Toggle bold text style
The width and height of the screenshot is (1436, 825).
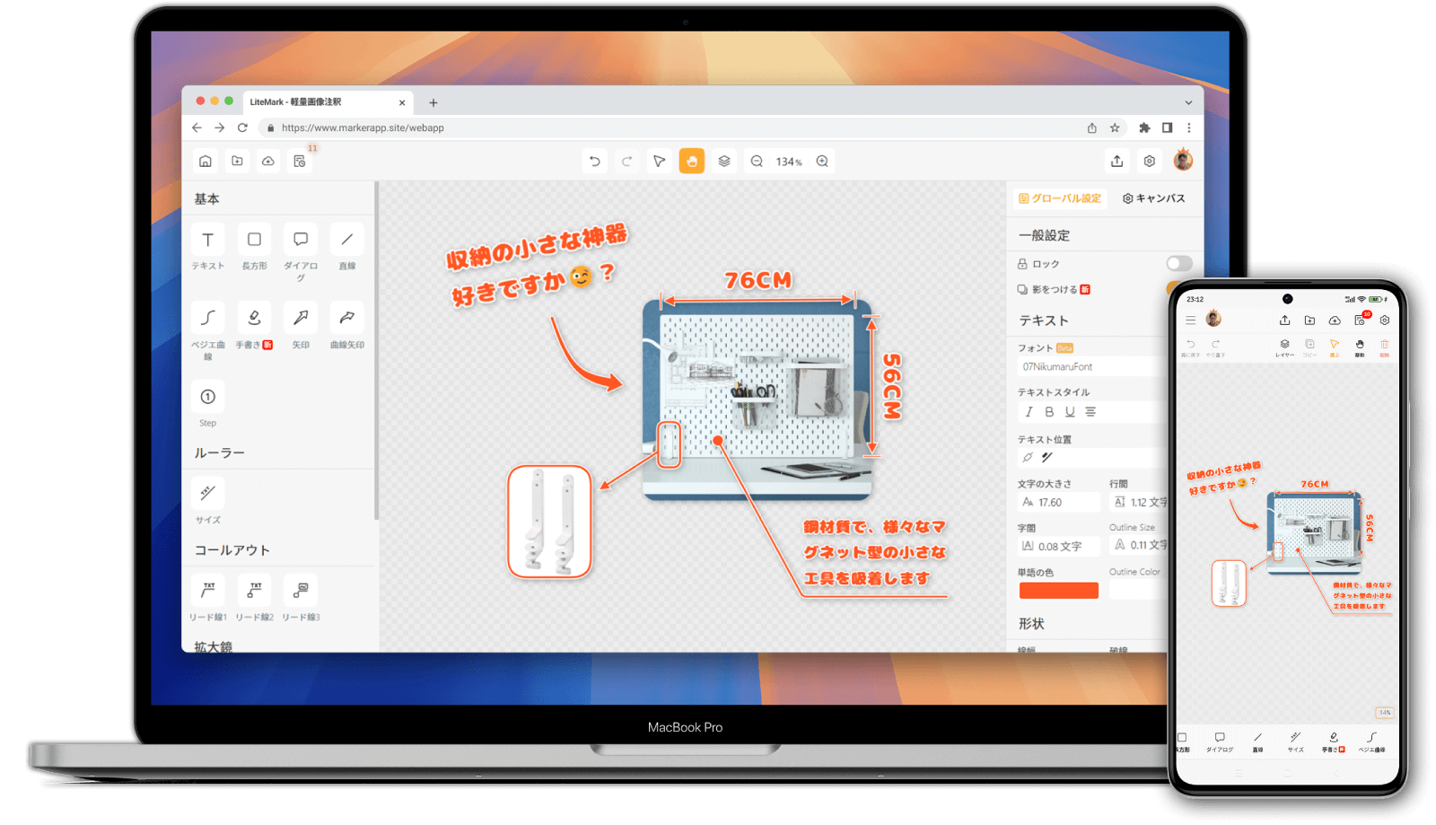(1049, 412)
